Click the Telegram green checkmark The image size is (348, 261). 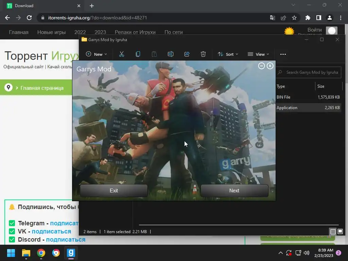pos(12,223)
